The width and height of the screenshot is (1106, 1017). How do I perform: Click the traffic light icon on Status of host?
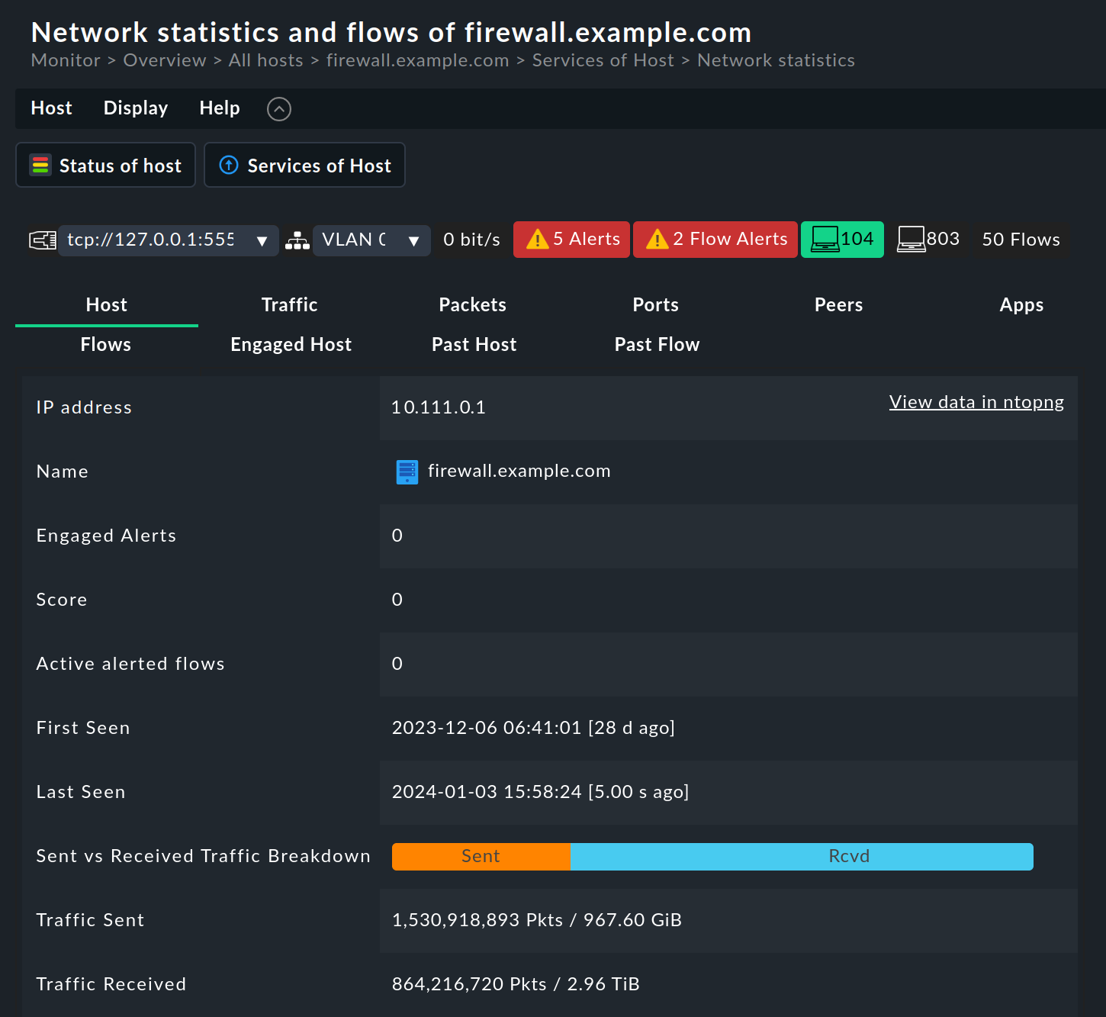[40, 165]
